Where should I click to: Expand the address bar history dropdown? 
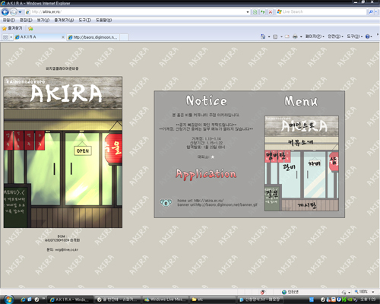248,12
